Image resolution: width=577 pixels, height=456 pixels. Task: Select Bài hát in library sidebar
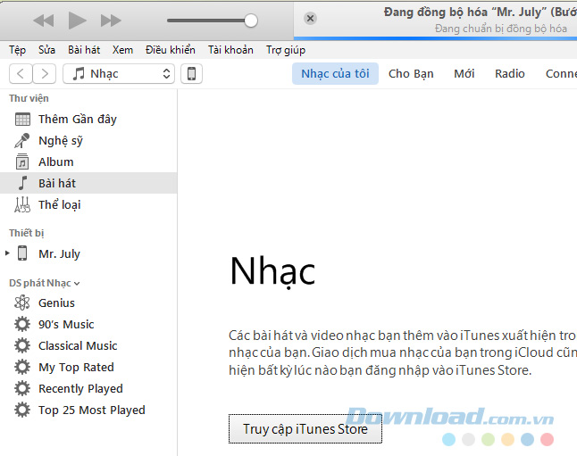coord(88,183)
